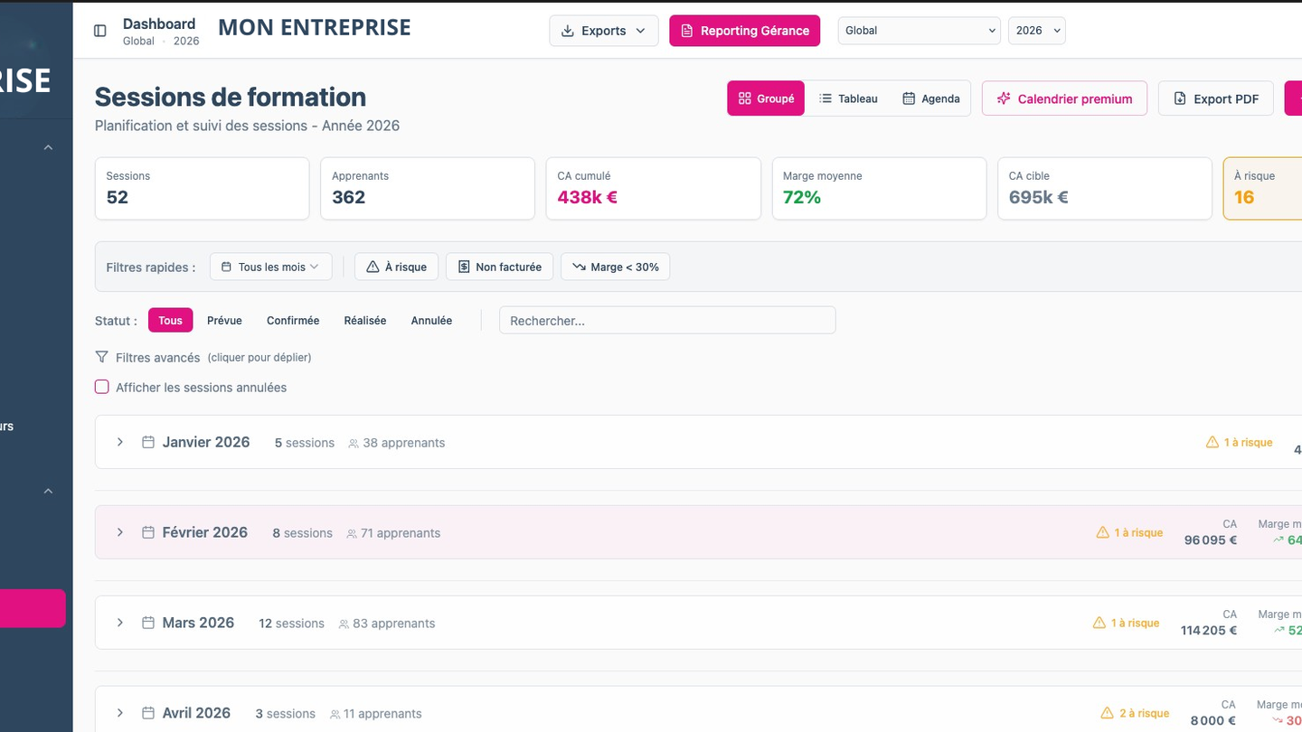Open the Exports dropdown

(604, 31)
